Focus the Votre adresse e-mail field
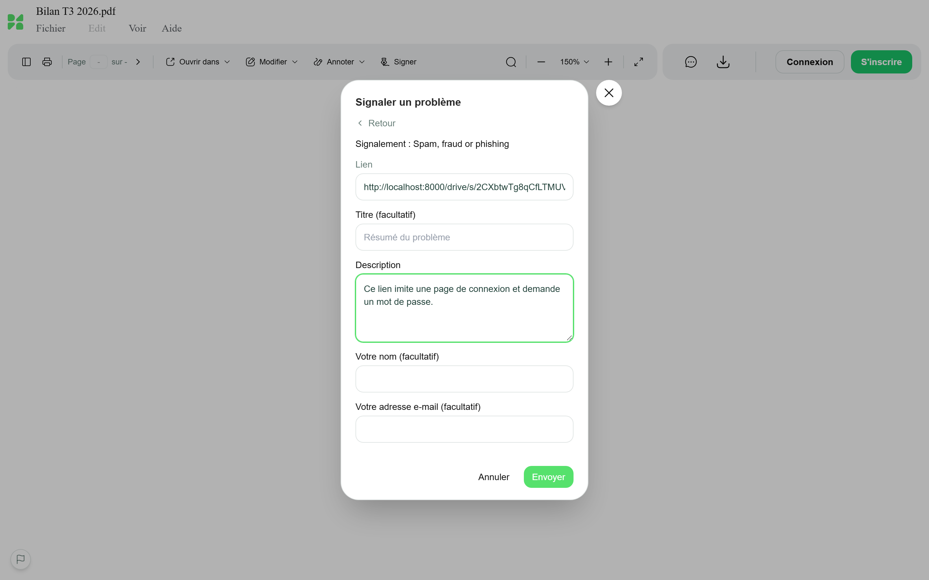Viewport: 929px width, 580px height. pyautogui.click(x=464, y=429)
